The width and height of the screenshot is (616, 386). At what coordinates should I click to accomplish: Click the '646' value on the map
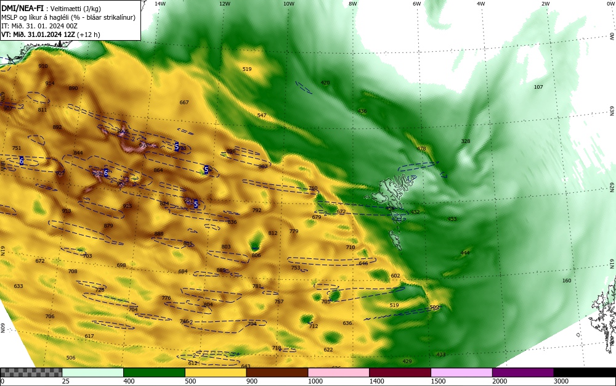coord(363,263)
